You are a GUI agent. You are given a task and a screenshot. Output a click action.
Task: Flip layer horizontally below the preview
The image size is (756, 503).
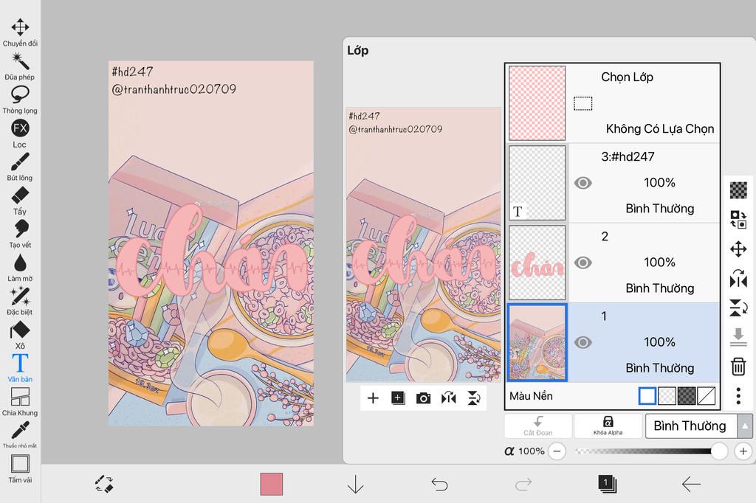(448, 398)
